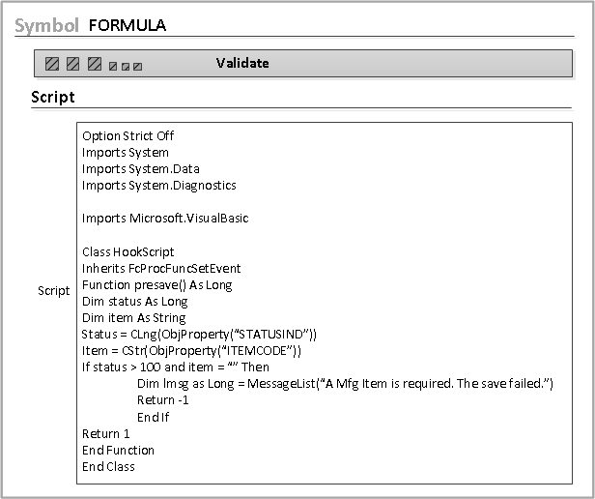Click the Imports Microsoft.VisualBasic line
Screen dimensions: 595x499
165,219
